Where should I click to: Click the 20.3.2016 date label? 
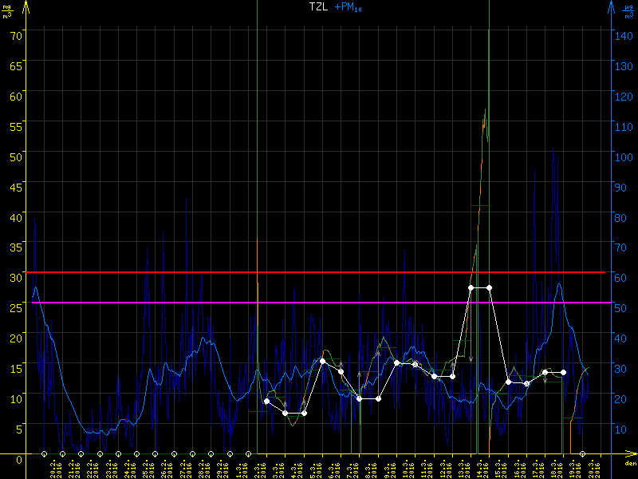pyautogui.click(x=592, y=467)
